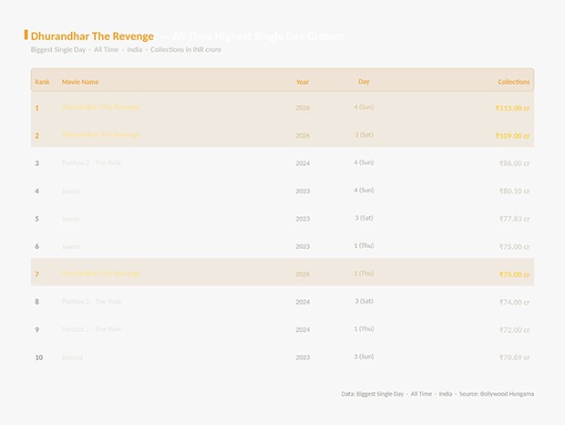The width and height of the screenshot is (565, 425).
Task: Sort by the Collections column header
Action: pyautogui.click(x=513, y=82)
